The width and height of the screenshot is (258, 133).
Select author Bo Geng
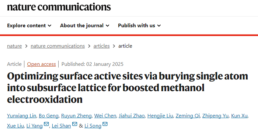pyautogui.click(x=49, y=116)
